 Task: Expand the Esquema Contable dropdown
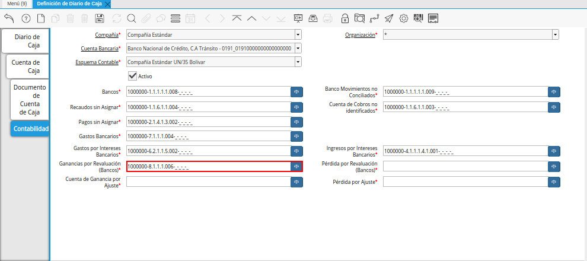point(298,62)
